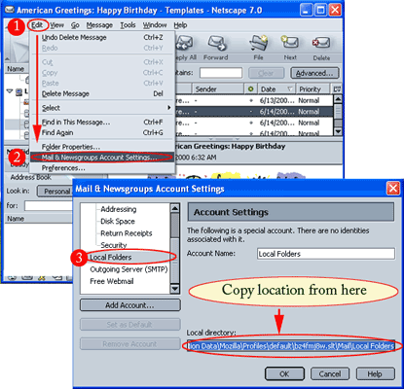
Task: Click the address book search for field
Action: tap(49, 206)
